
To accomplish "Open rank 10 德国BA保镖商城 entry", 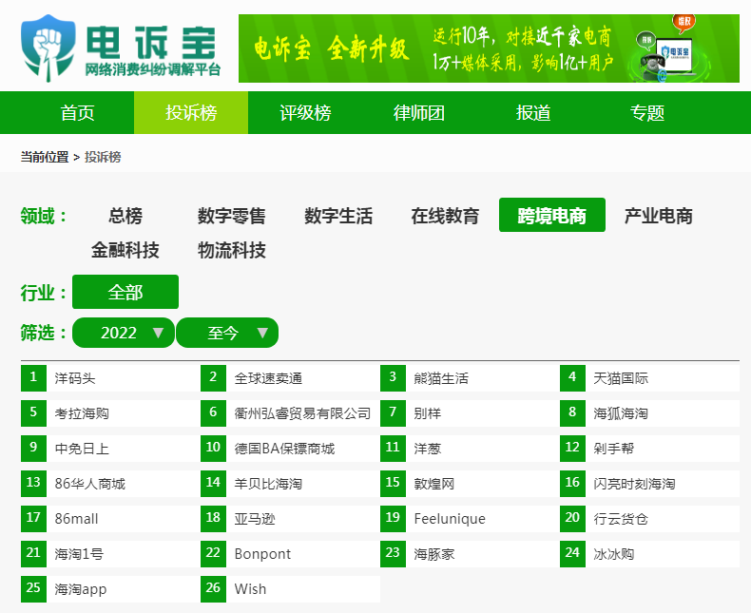I will 290,449.
